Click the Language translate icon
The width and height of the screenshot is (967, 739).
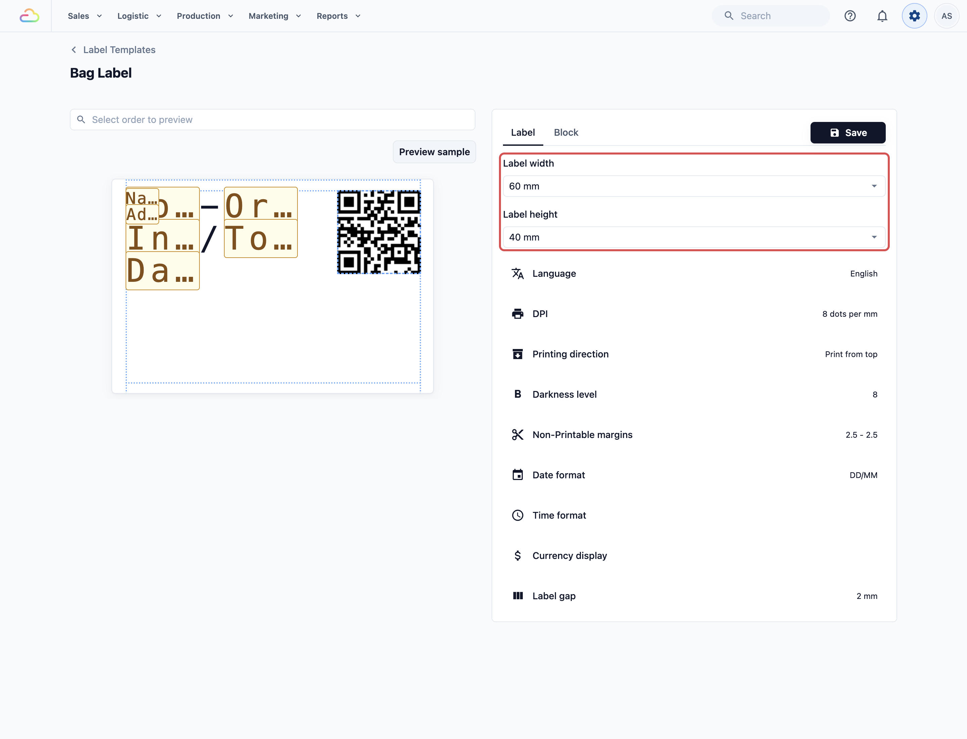(x=518, y=274)
